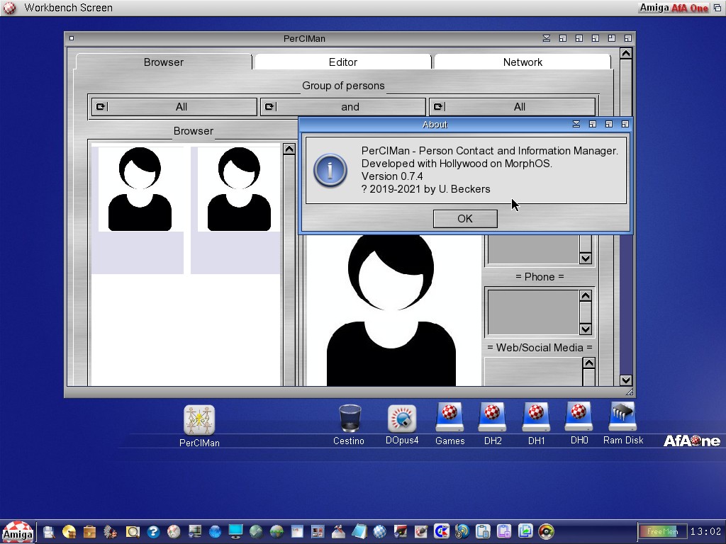The width and height of the screenshot is (726, 544).
Task: Launch the DOpus4 desktop icon
Action: (x=402, y=419)
